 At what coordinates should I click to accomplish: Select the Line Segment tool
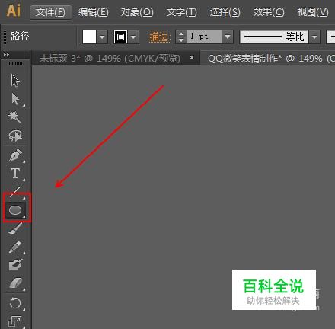(15, 192)
